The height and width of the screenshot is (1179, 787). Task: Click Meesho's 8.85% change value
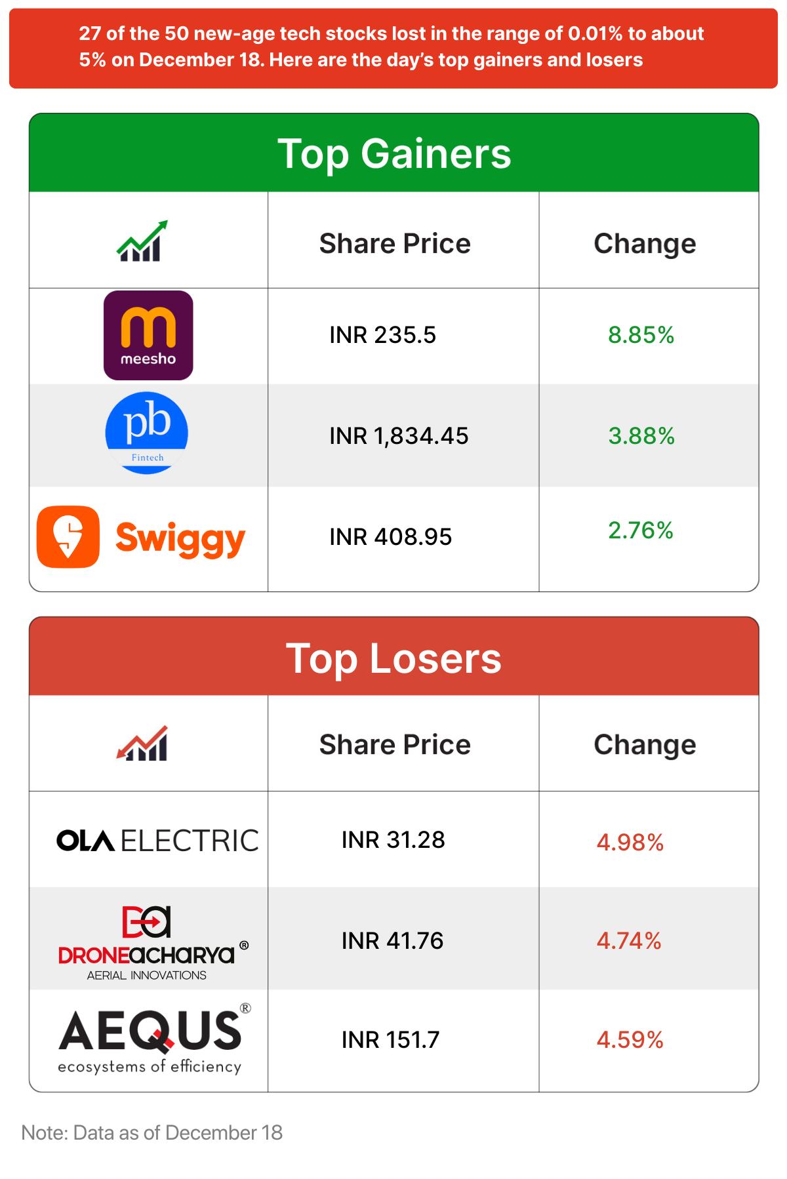point(641,335)
